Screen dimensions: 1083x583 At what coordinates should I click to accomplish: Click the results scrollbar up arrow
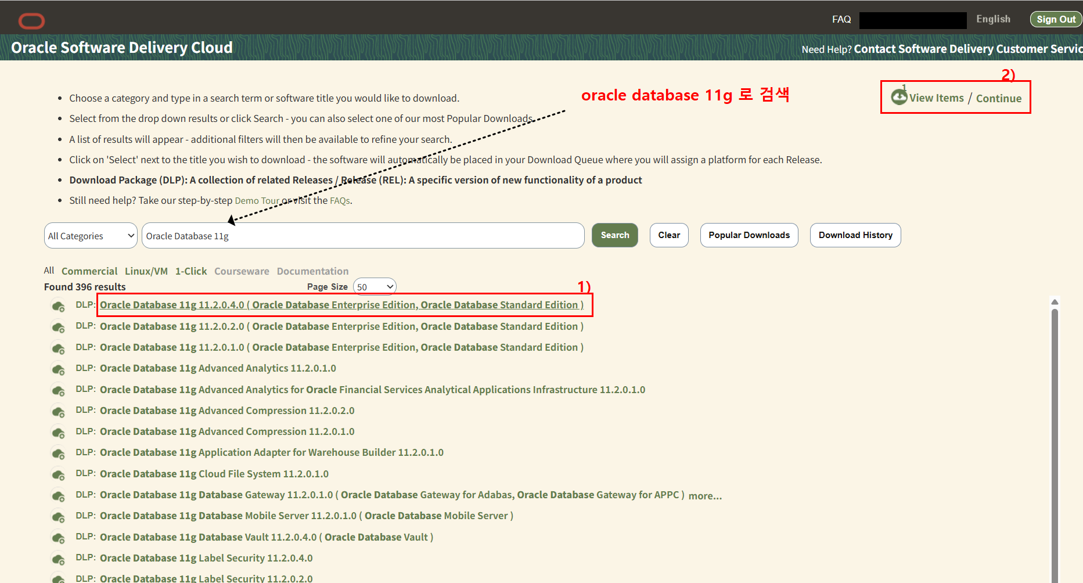pos(1055,302)
